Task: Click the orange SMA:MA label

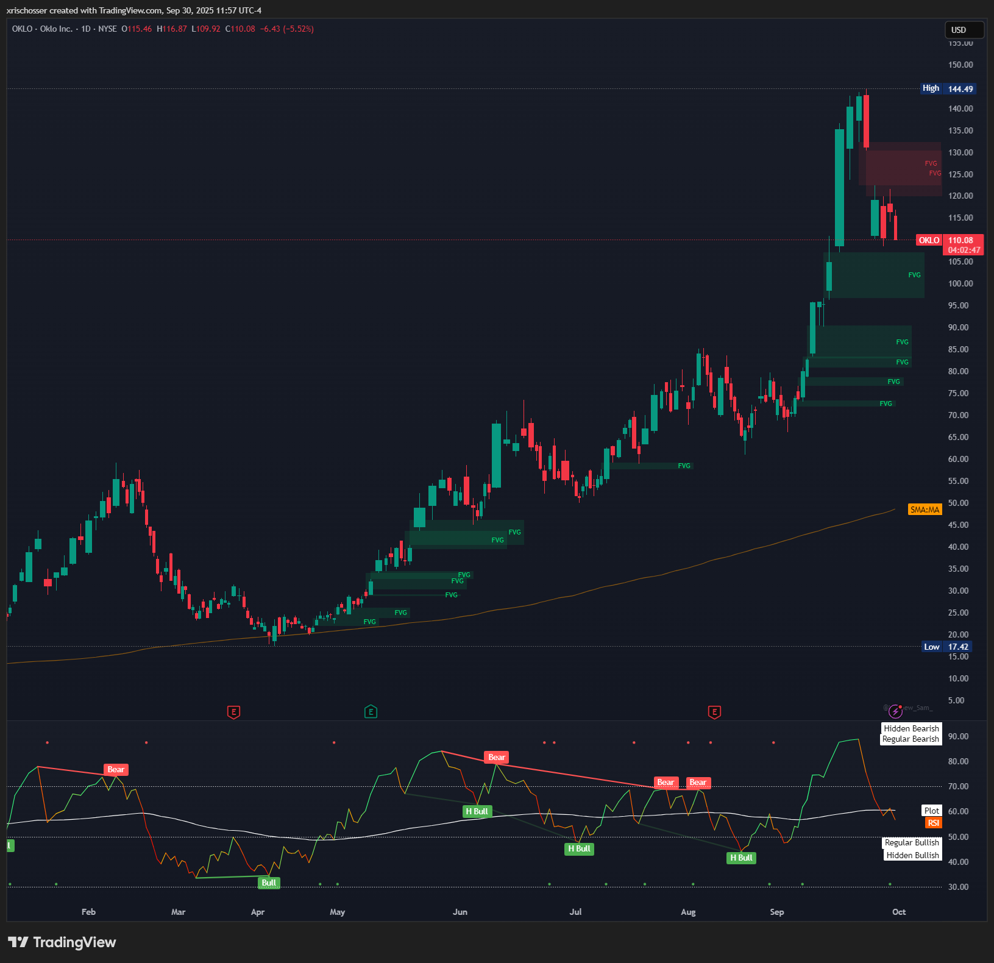Action: tap(925, 510)
